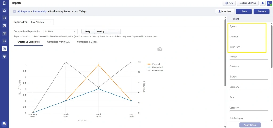
Task: Open the Last 90 days dropdown
Action: pyautogui.click(x=42, y=22)
